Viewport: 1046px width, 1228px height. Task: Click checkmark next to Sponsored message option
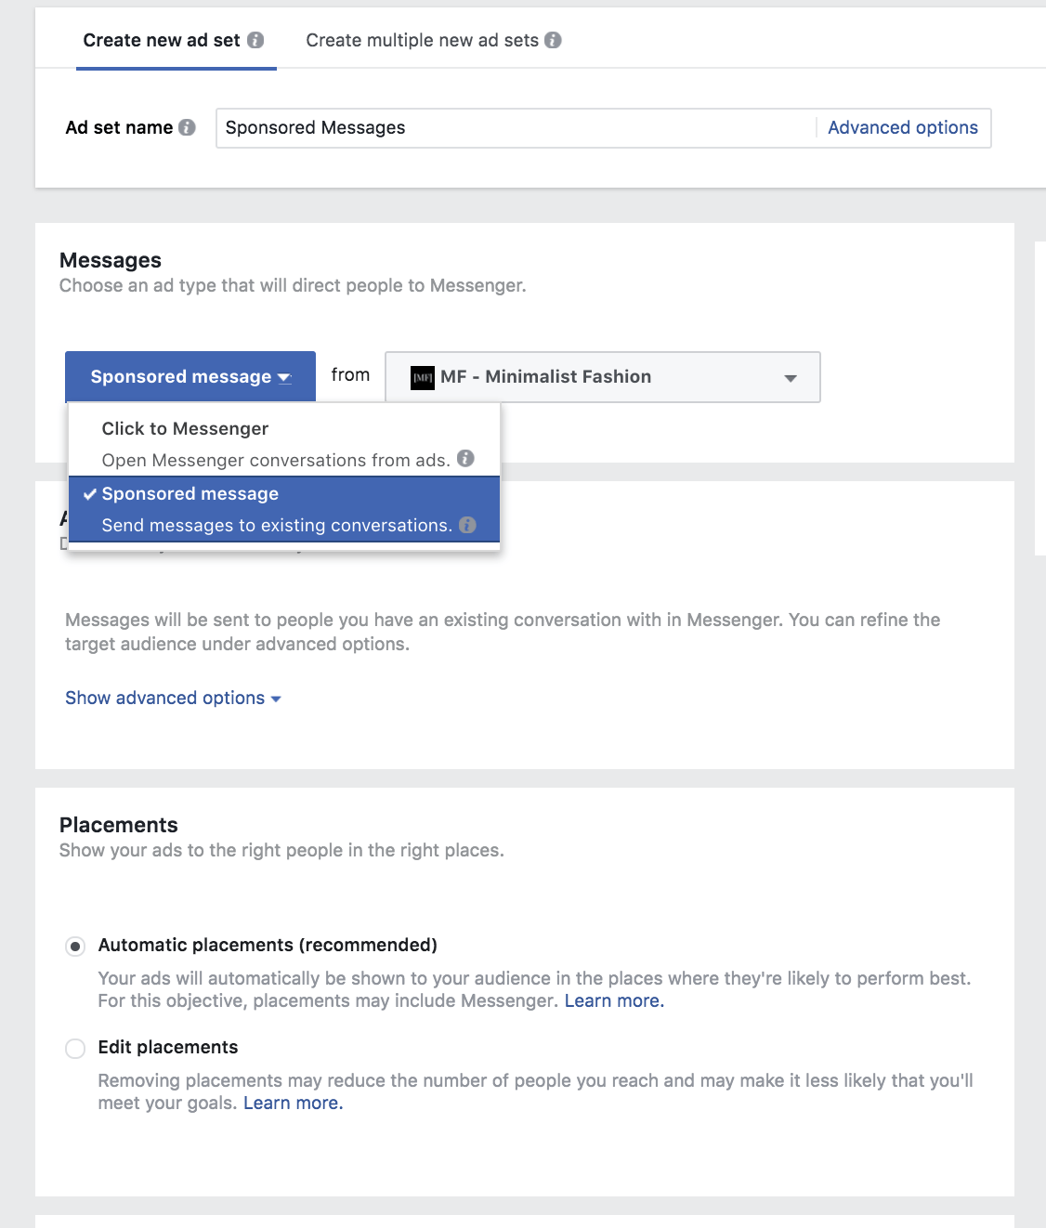point(90,494)
